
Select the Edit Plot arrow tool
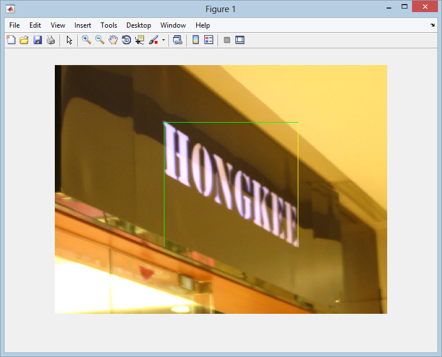coord(69,40)
